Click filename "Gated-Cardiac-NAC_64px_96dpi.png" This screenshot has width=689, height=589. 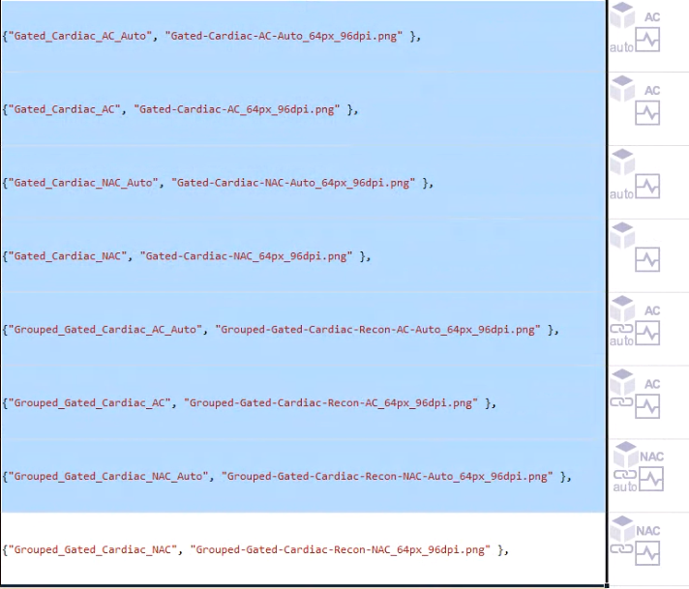click(x=246, y=256)
